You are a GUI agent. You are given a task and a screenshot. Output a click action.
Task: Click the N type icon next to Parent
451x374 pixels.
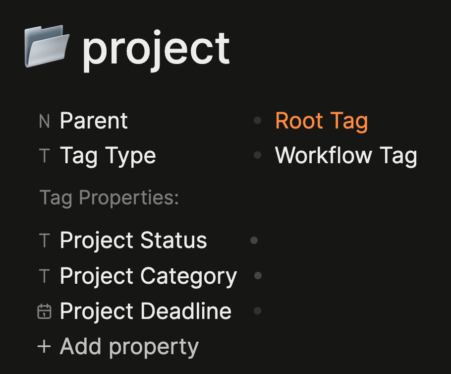(x=44, y=121)
